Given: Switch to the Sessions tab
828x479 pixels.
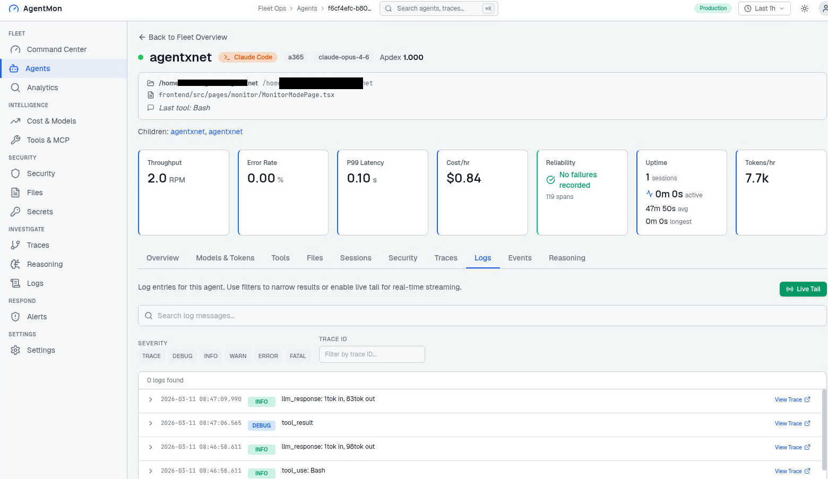Looking at the screenshot, I should (x=356, y=258).
